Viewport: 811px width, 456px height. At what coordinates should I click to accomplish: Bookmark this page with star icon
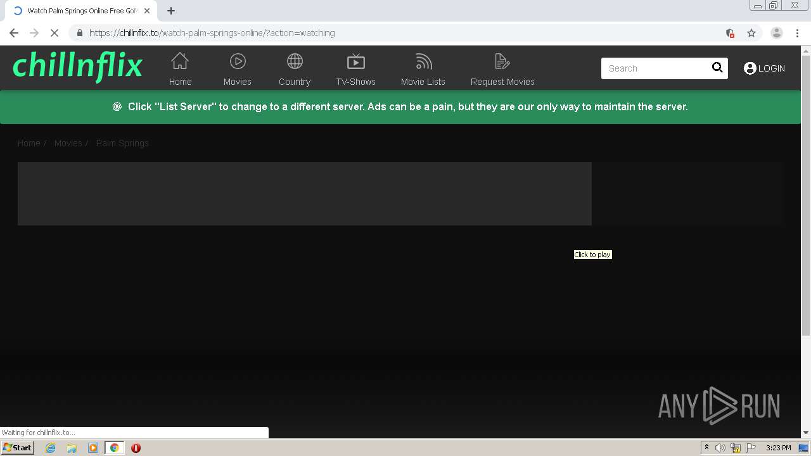pyautogui.click(x=751, y=33)
